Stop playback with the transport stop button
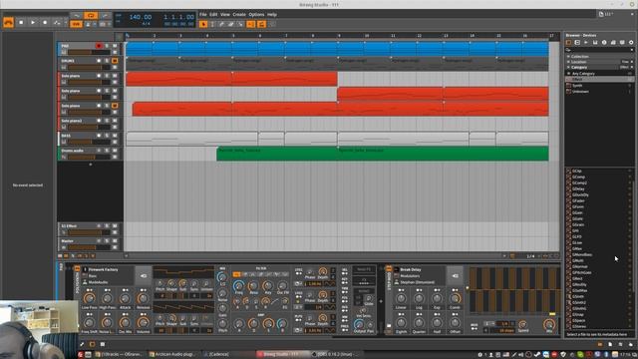Image resolution: width=638 pixels, height=359 pixels. 21,22
